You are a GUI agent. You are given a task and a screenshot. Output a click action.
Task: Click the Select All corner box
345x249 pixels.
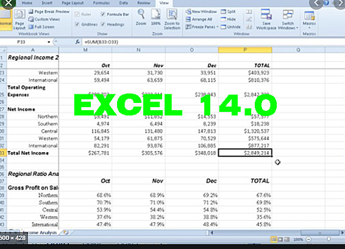3,50
